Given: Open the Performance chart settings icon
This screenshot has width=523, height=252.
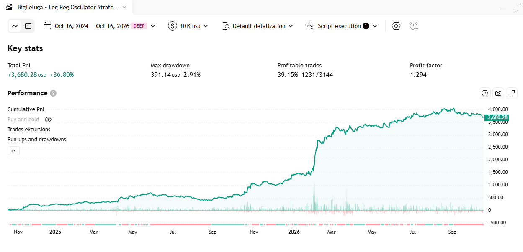Looking at the screenshot, I should click(x=485, y=93).
